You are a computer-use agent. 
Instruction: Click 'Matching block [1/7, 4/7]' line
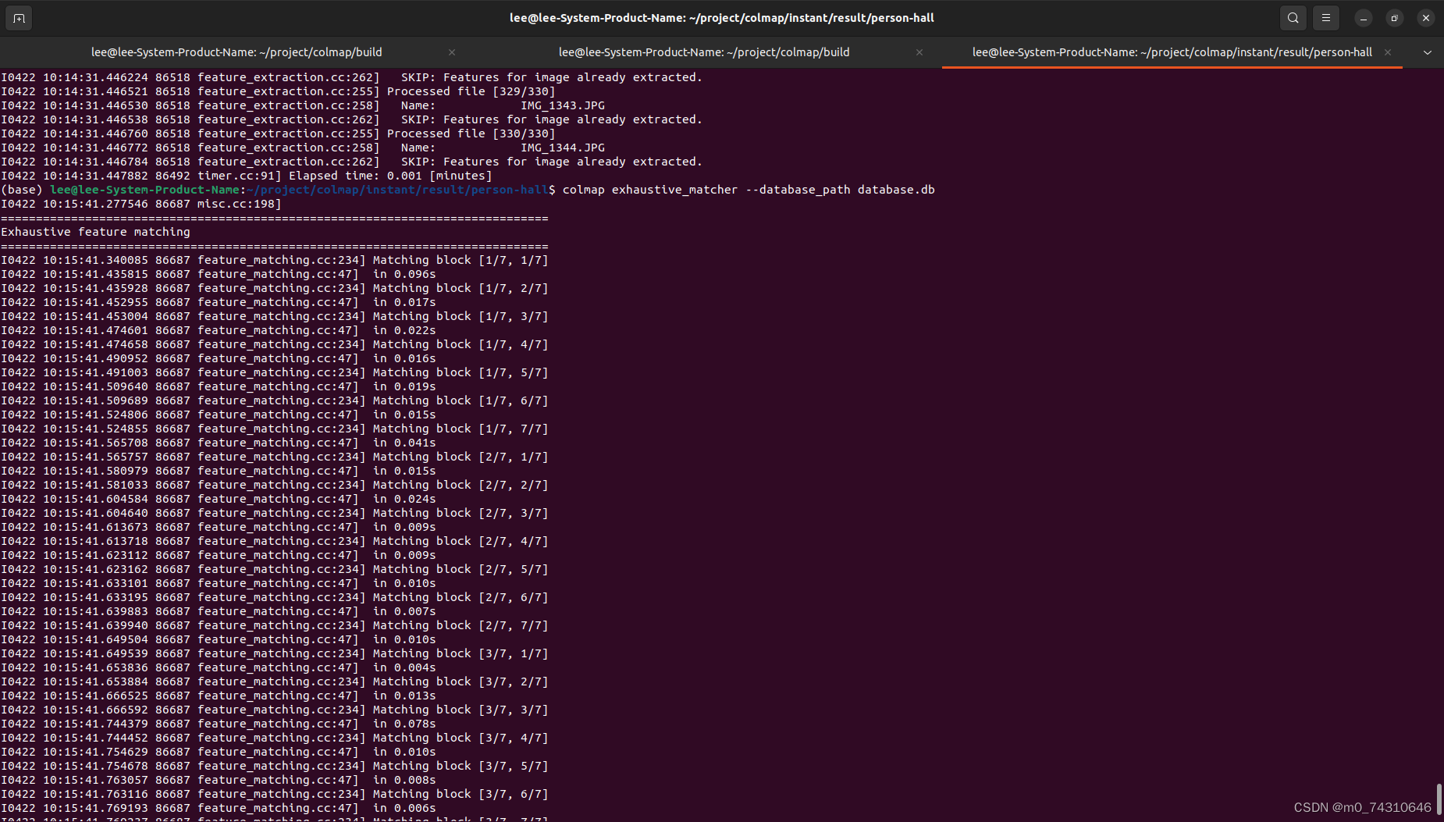275,344
